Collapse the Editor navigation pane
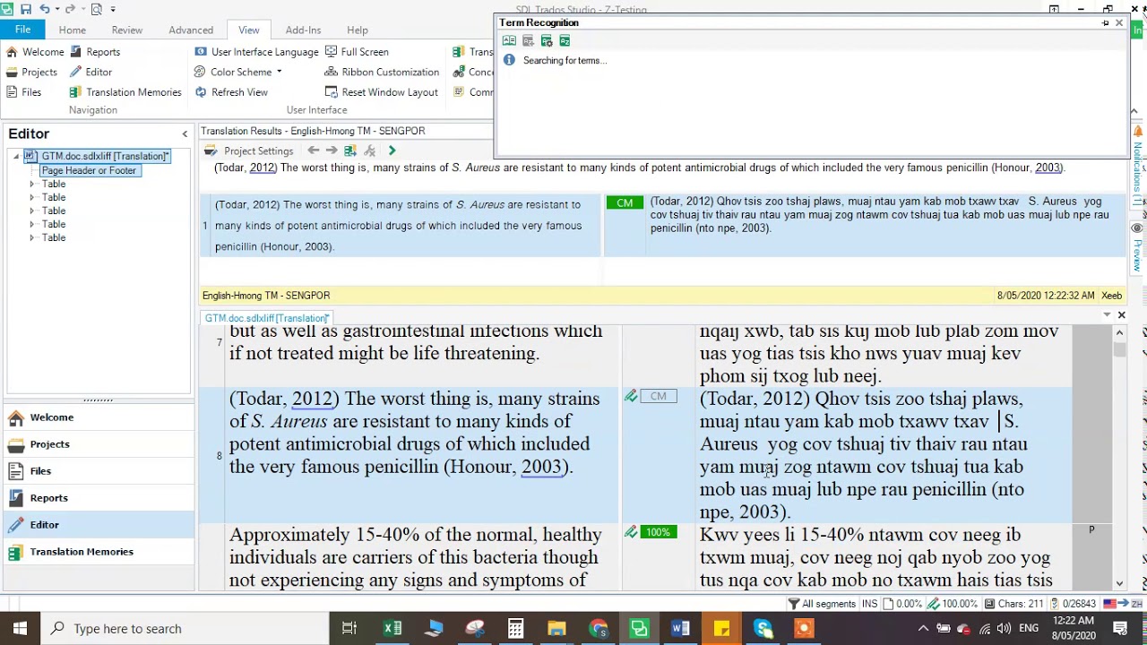 185,134
